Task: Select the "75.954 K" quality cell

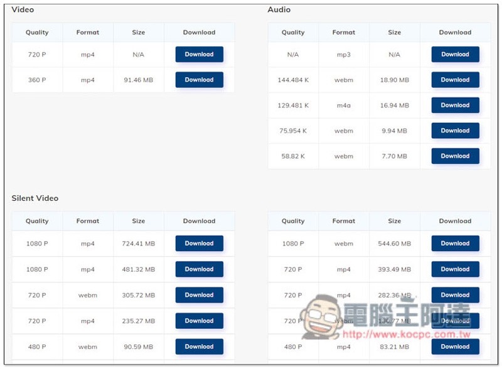Action: (293, 131)
